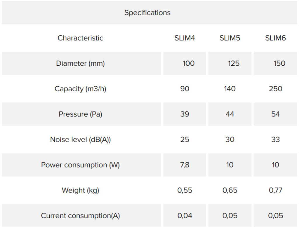Click the SLIM4 diameter value 100
Viewport: 299px width, 227px height.
(188, 64)
